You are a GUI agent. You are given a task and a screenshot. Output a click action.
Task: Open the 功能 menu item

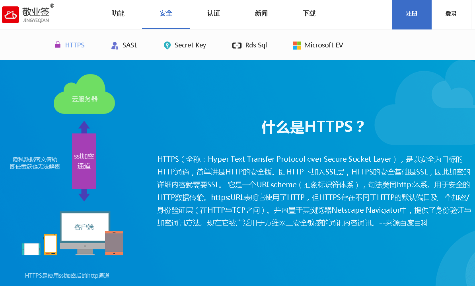coord(118,14)
